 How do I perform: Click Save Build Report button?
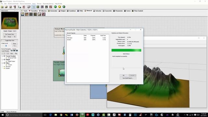point(128,78)
